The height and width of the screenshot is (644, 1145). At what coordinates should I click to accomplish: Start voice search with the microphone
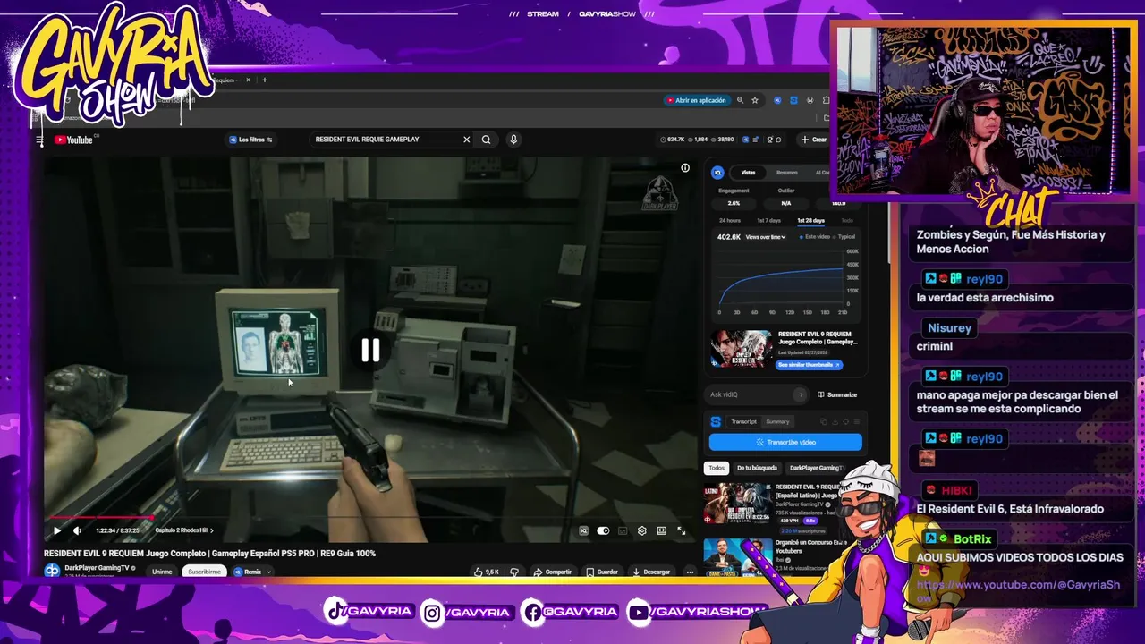click(x=513, y=140)
